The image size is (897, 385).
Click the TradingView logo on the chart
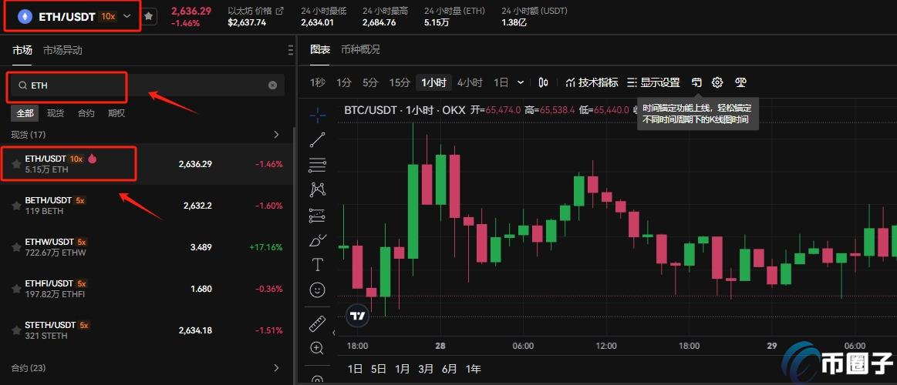coord(358,316)
